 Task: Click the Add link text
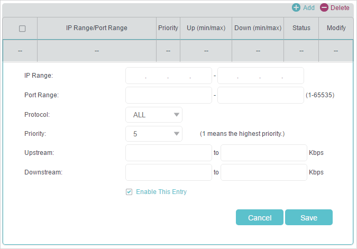[x=309, y=8]
